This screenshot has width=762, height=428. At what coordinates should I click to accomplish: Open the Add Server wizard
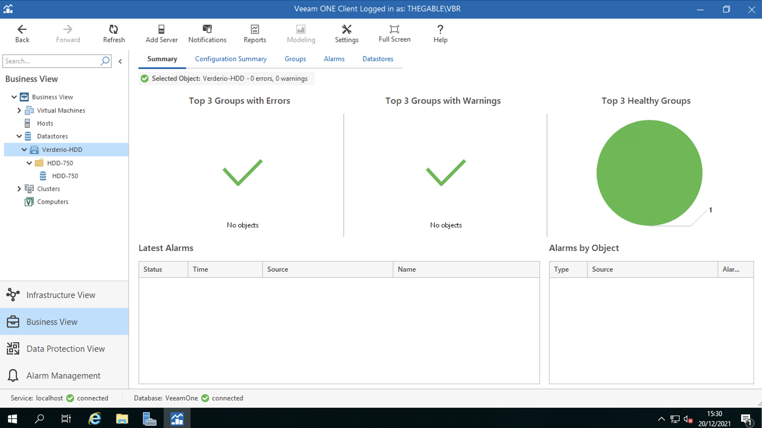pos(162,34)
